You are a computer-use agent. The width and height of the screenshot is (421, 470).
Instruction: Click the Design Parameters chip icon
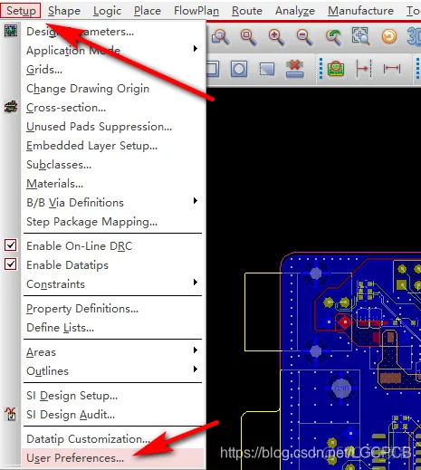pos(11,31)
